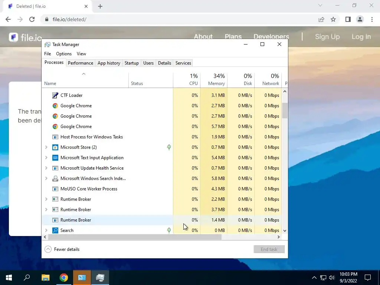Click the orange-highlighted taskbar app icon

(82, 278)
